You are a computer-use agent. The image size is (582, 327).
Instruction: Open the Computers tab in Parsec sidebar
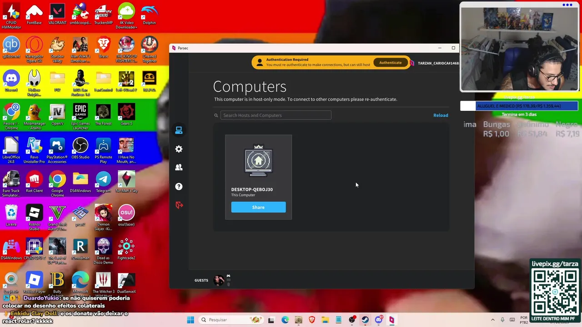click(x=179, y=130)
